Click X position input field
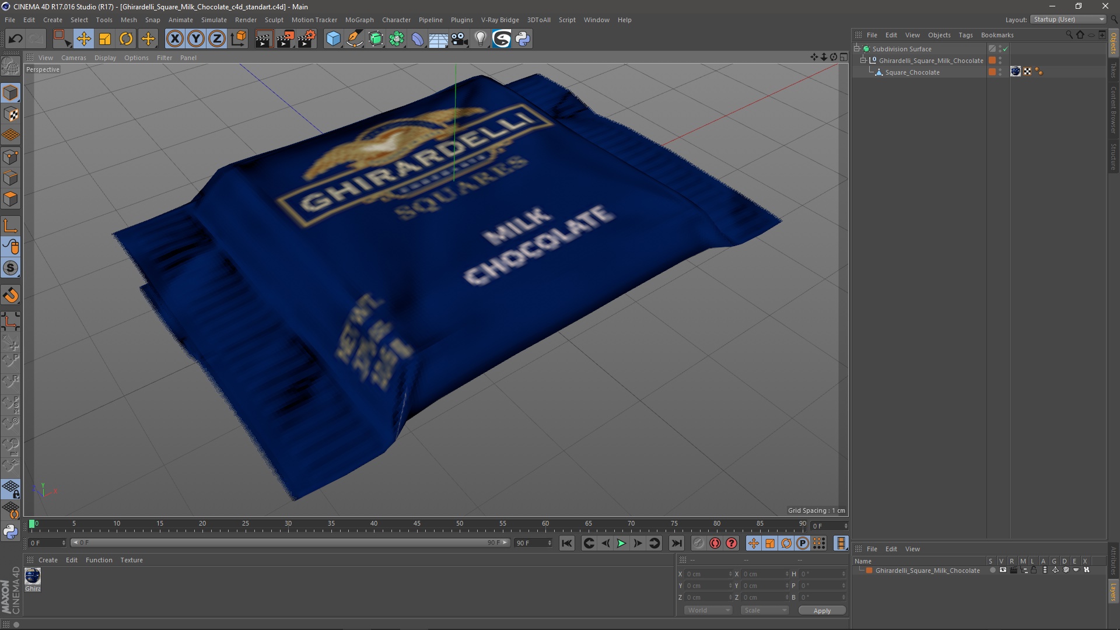 [707, 574]
